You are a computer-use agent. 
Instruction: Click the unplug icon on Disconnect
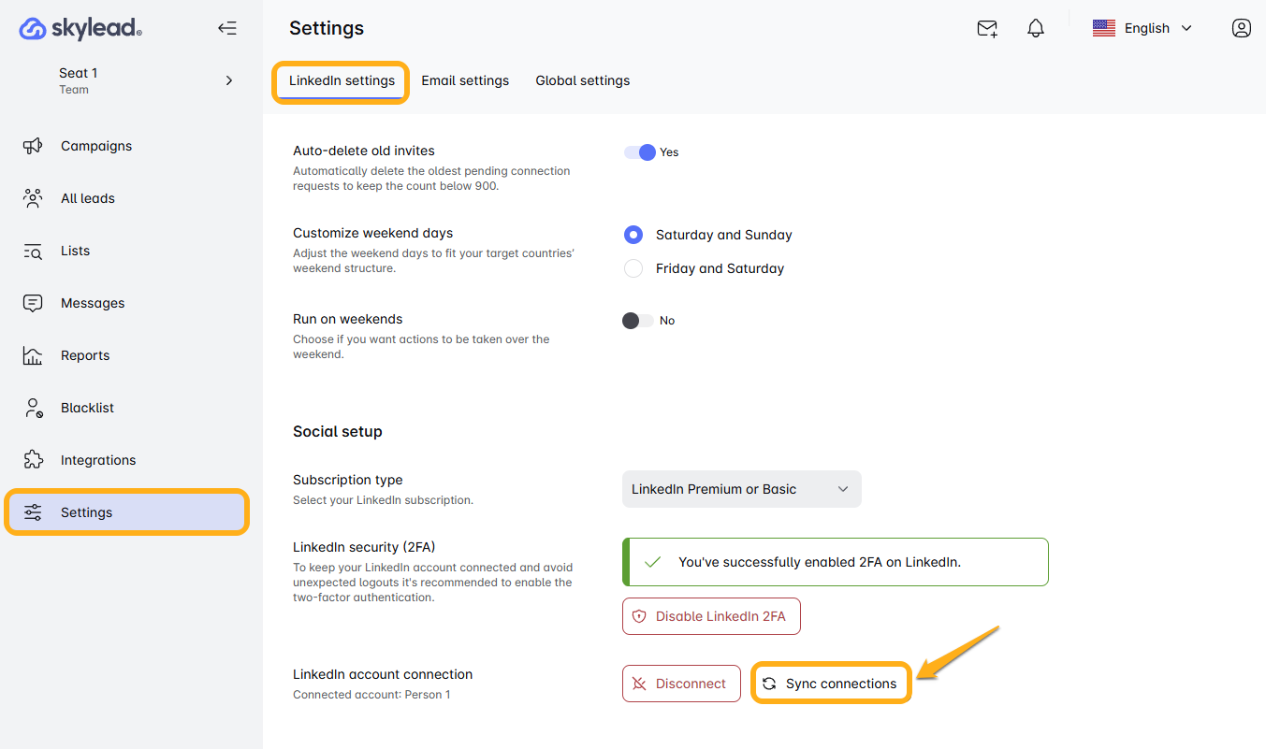[640, 684]
